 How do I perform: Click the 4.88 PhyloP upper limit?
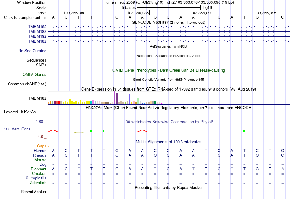coord(39,122)
